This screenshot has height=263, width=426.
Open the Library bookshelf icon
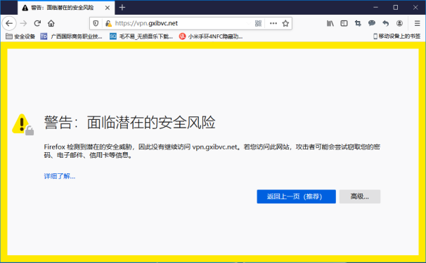coord(330,24)
